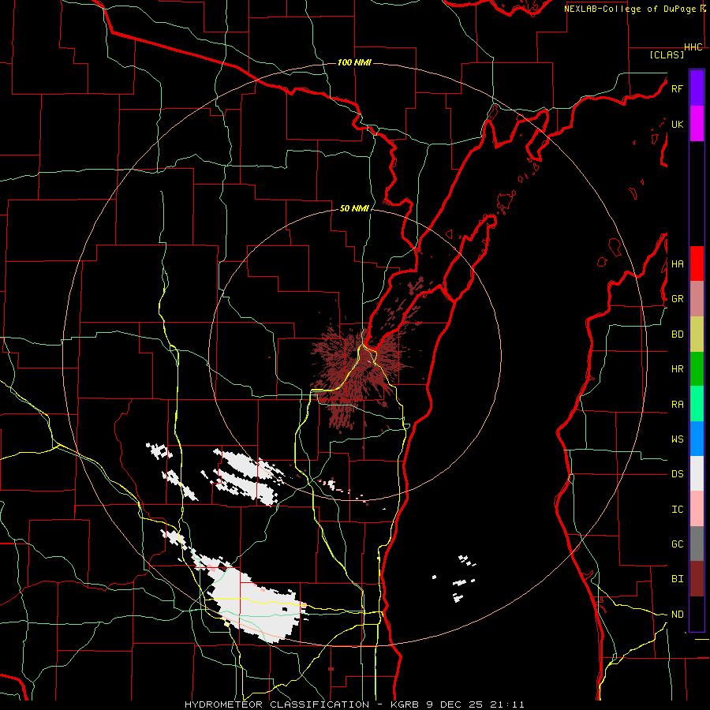710x710 pixels.
Task: Click the RF legend label
Action: click(x=678, y=88)
